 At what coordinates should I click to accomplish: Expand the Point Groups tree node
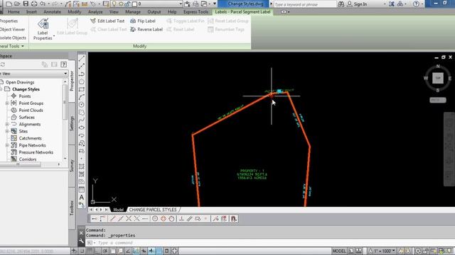(7, 103)
